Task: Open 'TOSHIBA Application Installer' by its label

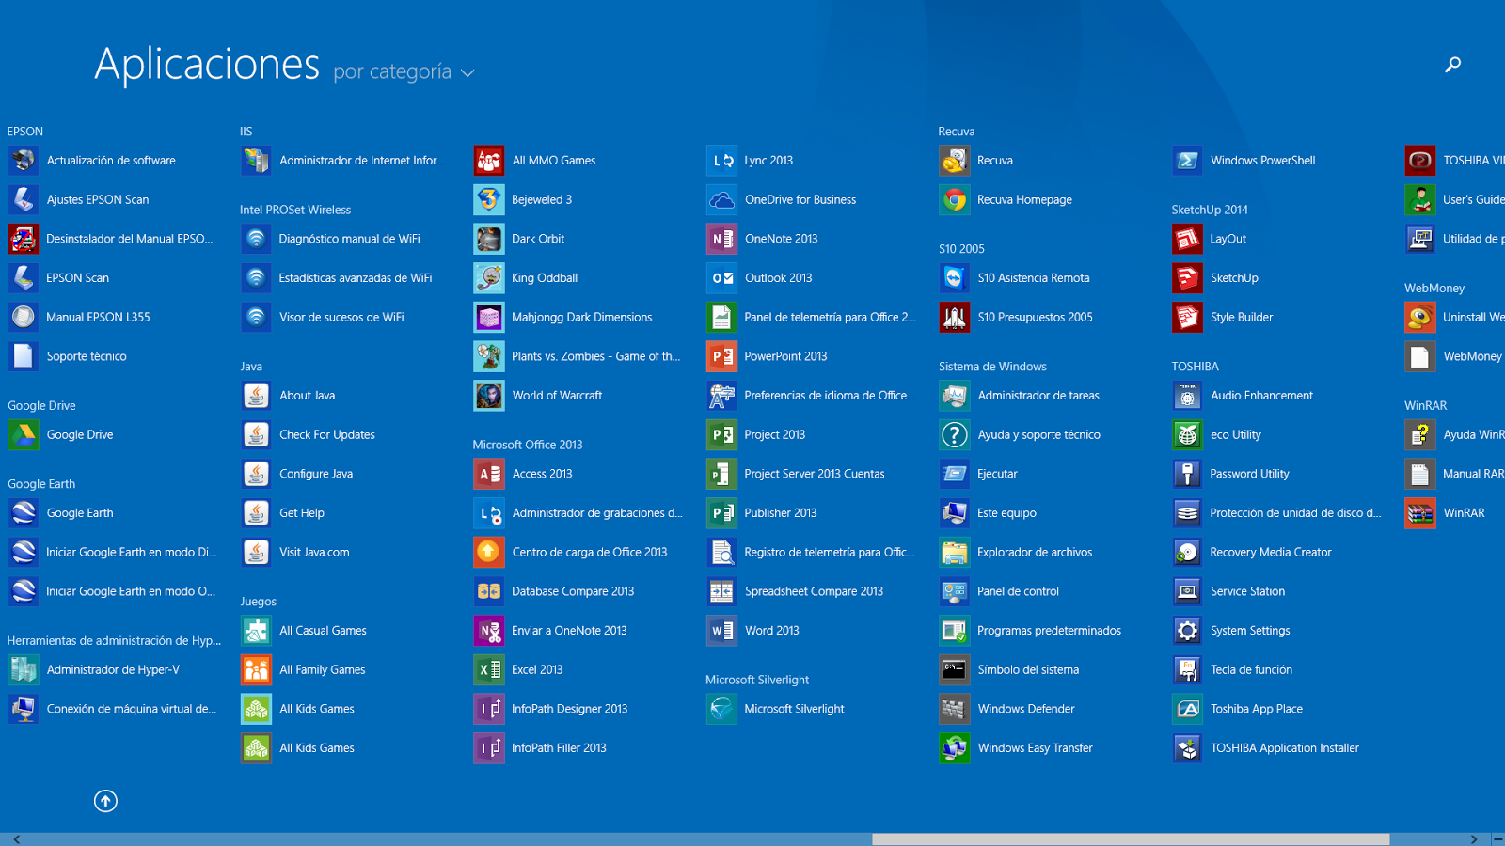Action: coord(1285,748)
